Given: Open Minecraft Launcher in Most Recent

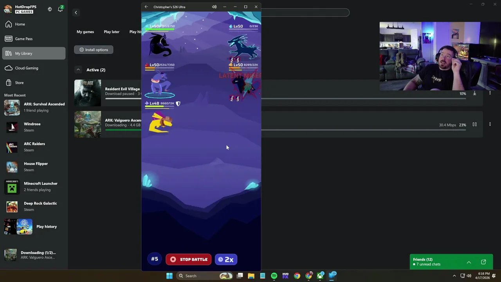Looking at the screenshot, I should 34,186.
